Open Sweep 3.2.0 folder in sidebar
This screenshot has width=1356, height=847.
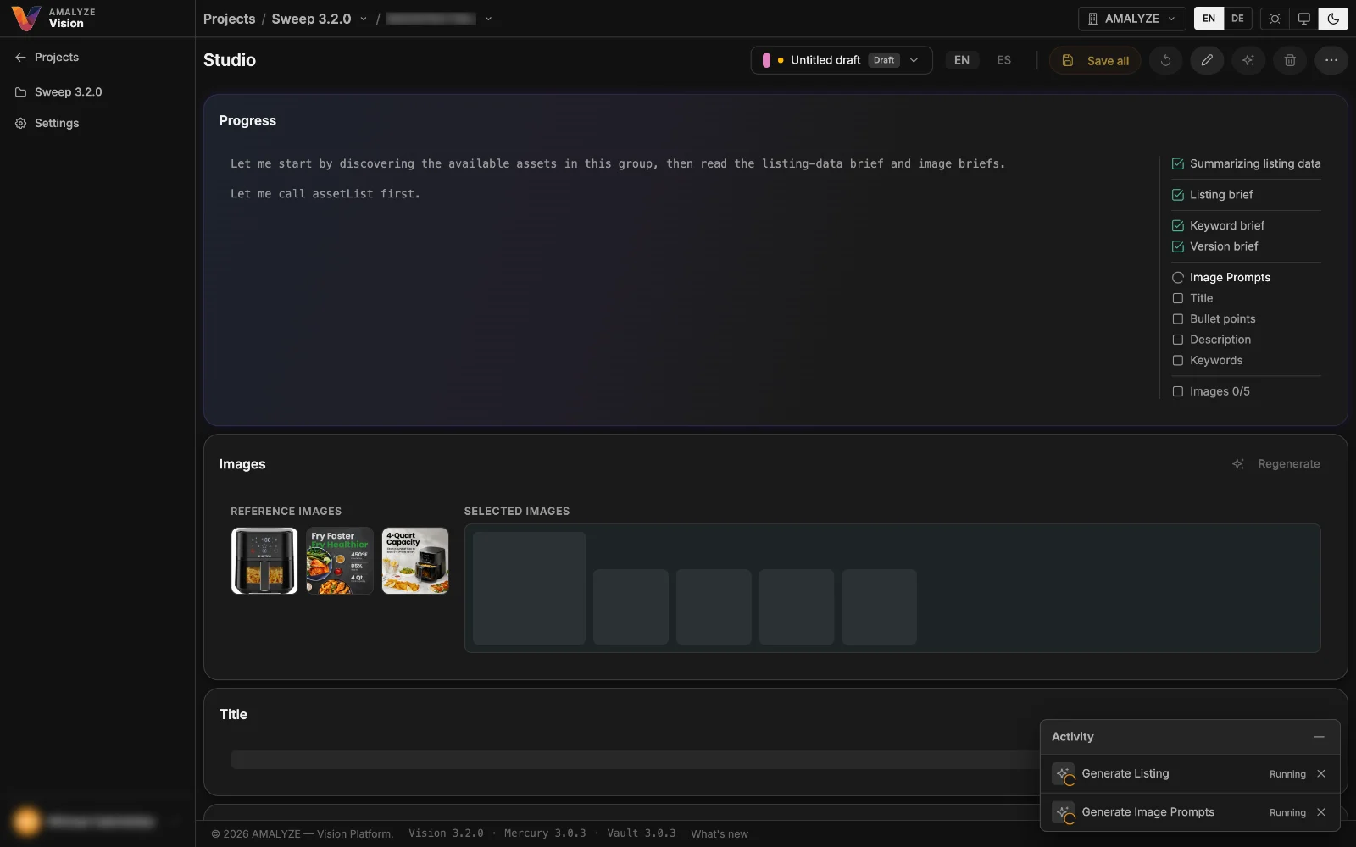(59, 91)
